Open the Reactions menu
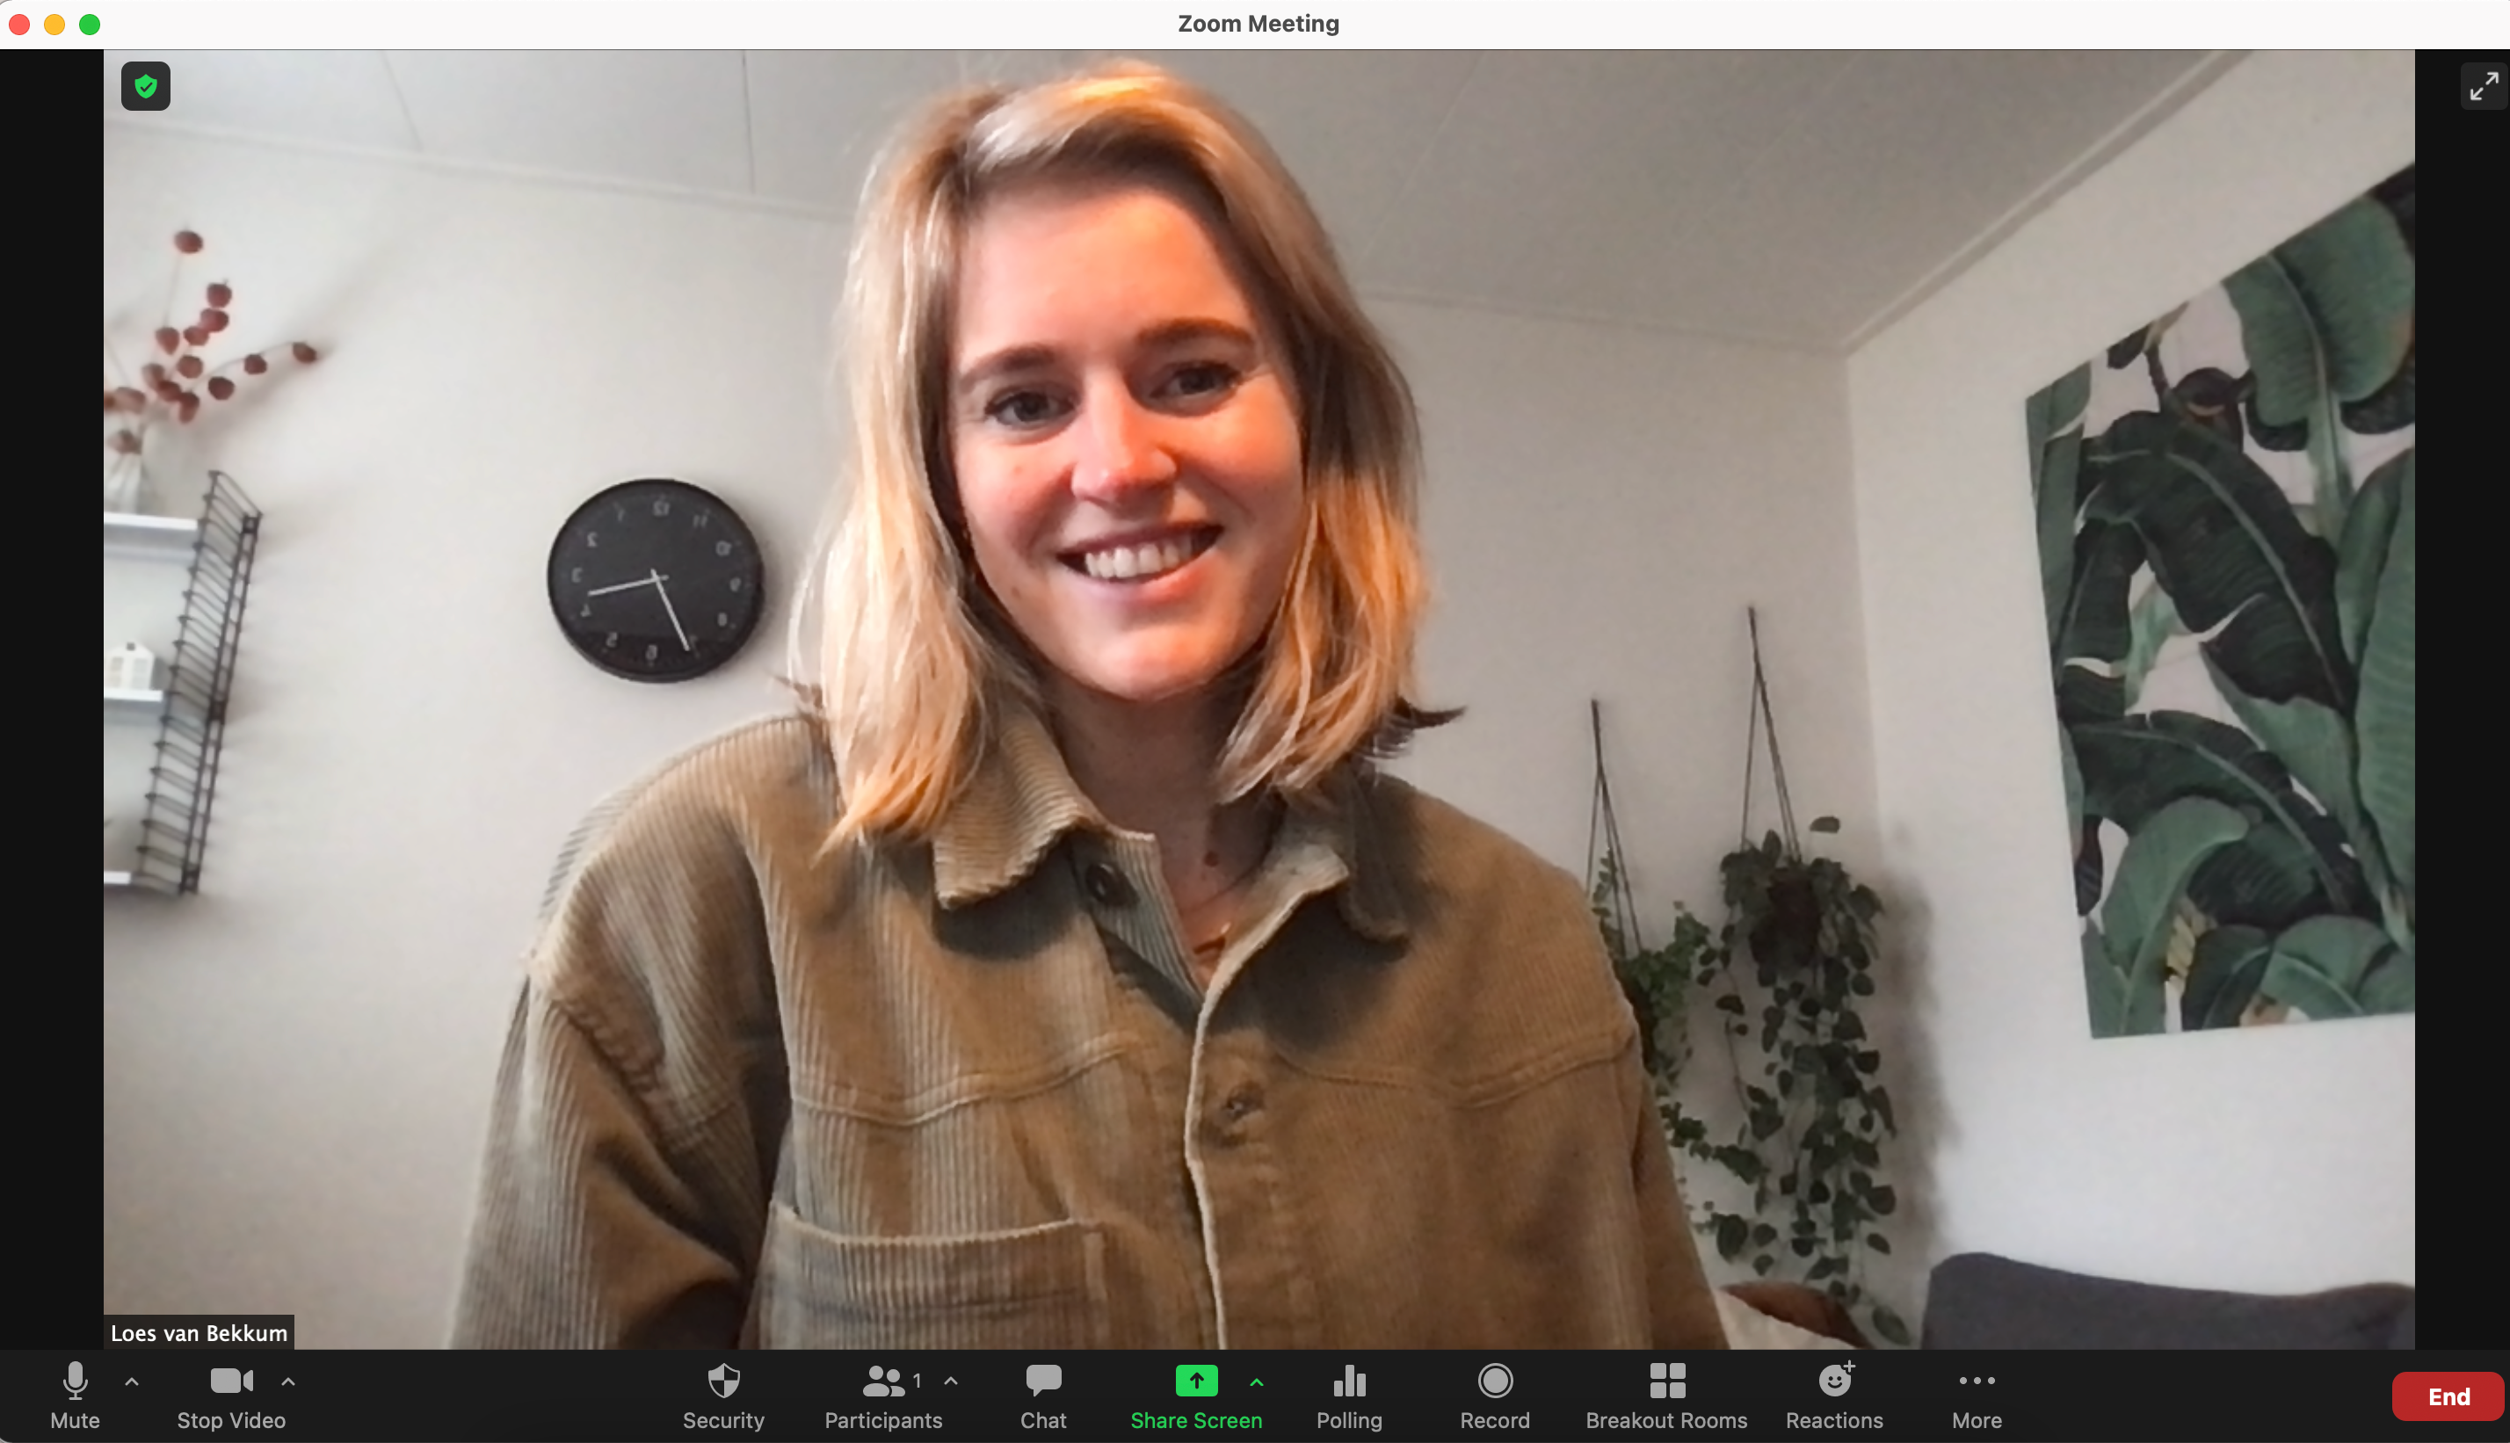 [1834, 1396]
